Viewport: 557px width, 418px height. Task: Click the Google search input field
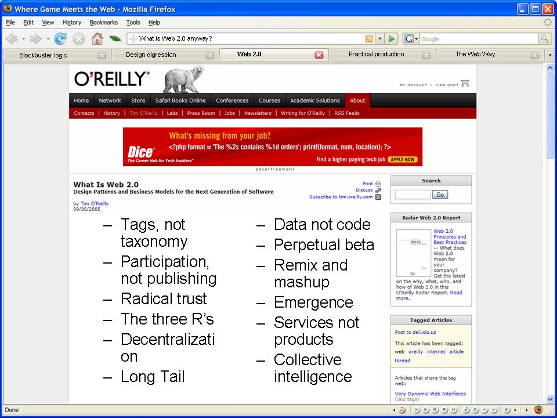(479, 39)
